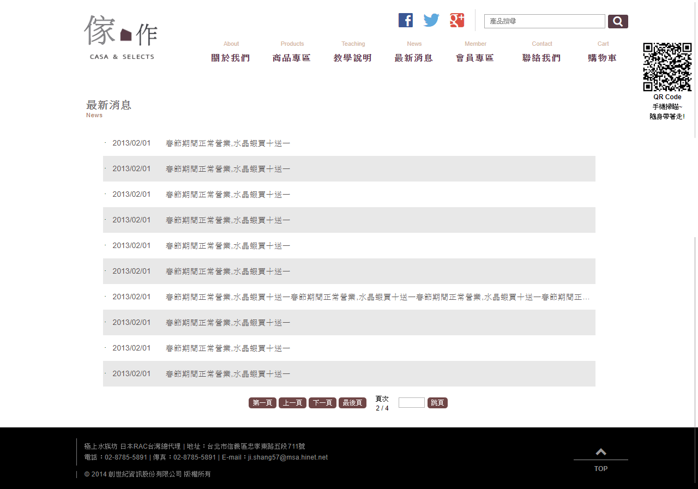
Task: Click the QR Code image
Action: tap(667, 67)
